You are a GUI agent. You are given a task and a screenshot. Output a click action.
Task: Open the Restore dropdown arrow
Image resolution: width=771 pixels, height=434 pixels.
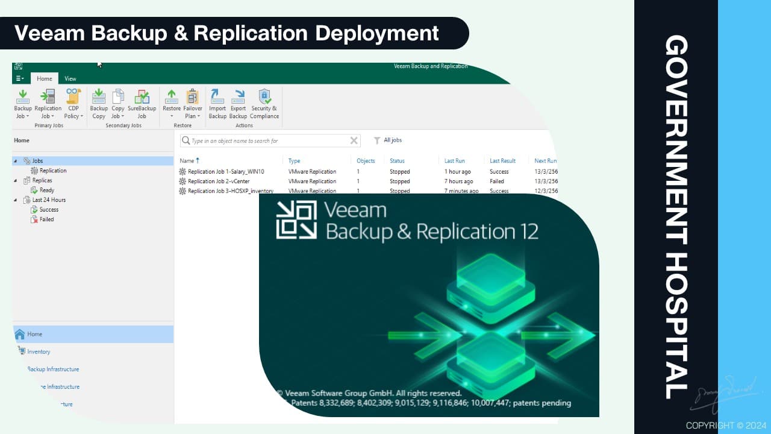172,116
